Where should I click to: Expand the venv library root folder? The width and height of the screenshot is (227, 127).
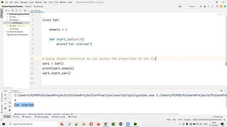pos(8,26)
